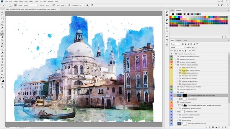Create new adjustment layer
Image resolution: width=230 pixels, height=129 pixels.
[216, 128]
